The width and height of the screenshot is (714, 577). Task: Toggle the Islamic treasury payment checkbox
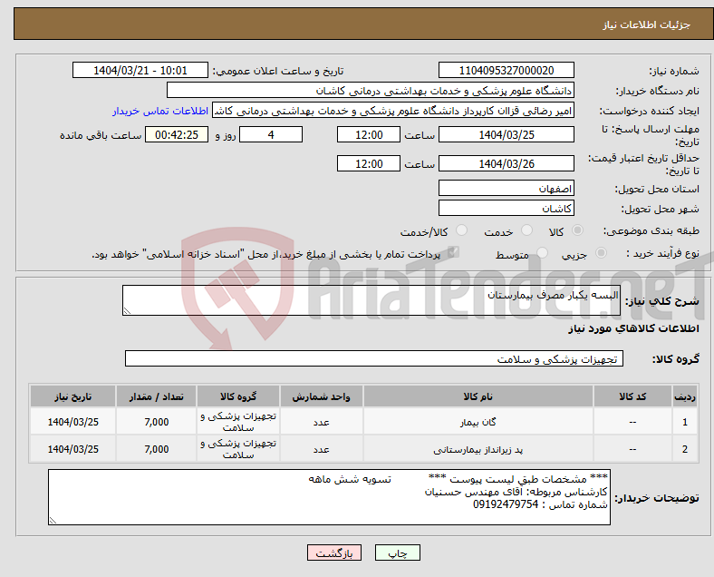(x=453, y=252)
